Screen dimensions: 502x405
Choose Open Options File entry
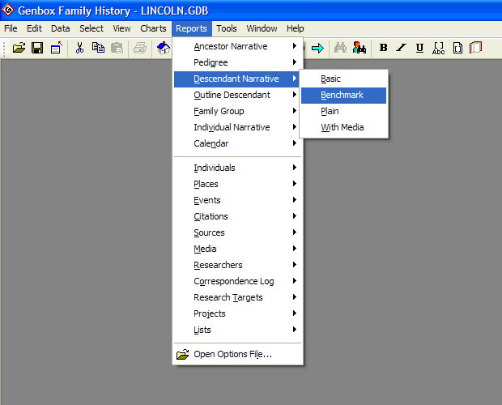click(x=232, y=354)
